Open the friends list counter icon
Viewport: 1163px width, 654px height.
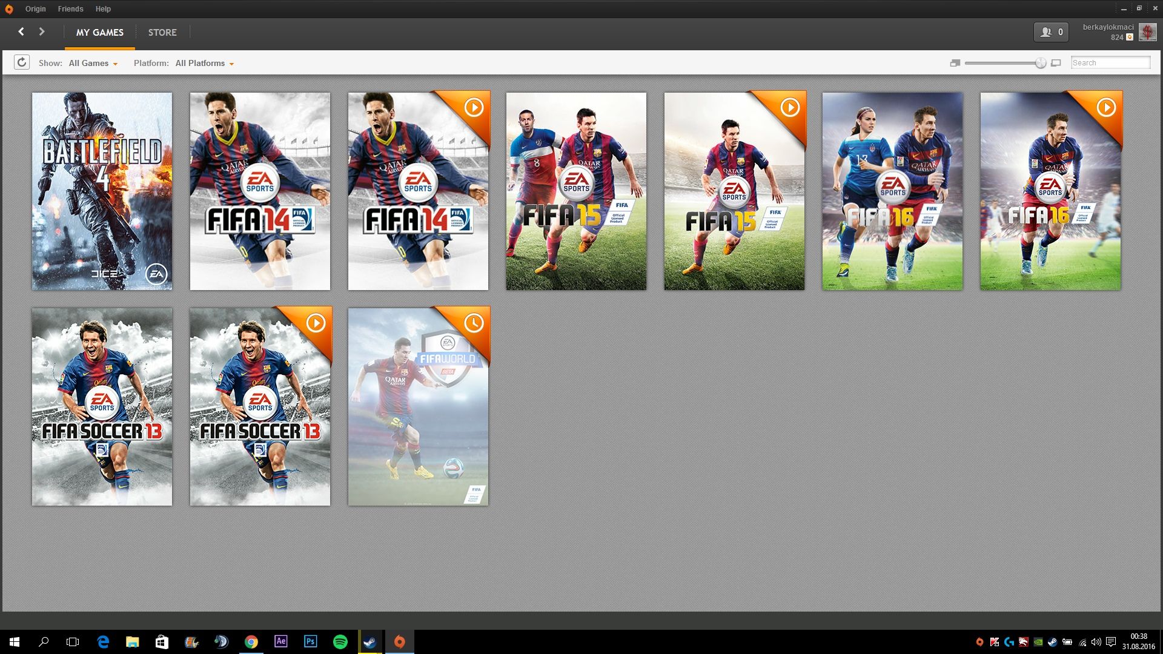1051,32
